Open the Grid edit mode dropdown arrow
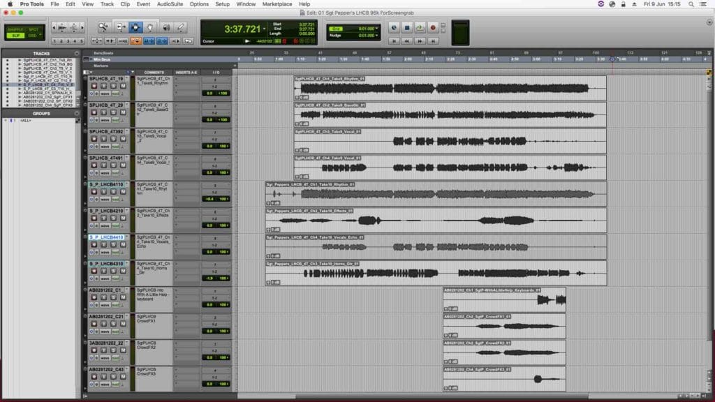Screen dimensions: 715x402 click(x=40, y=35)
